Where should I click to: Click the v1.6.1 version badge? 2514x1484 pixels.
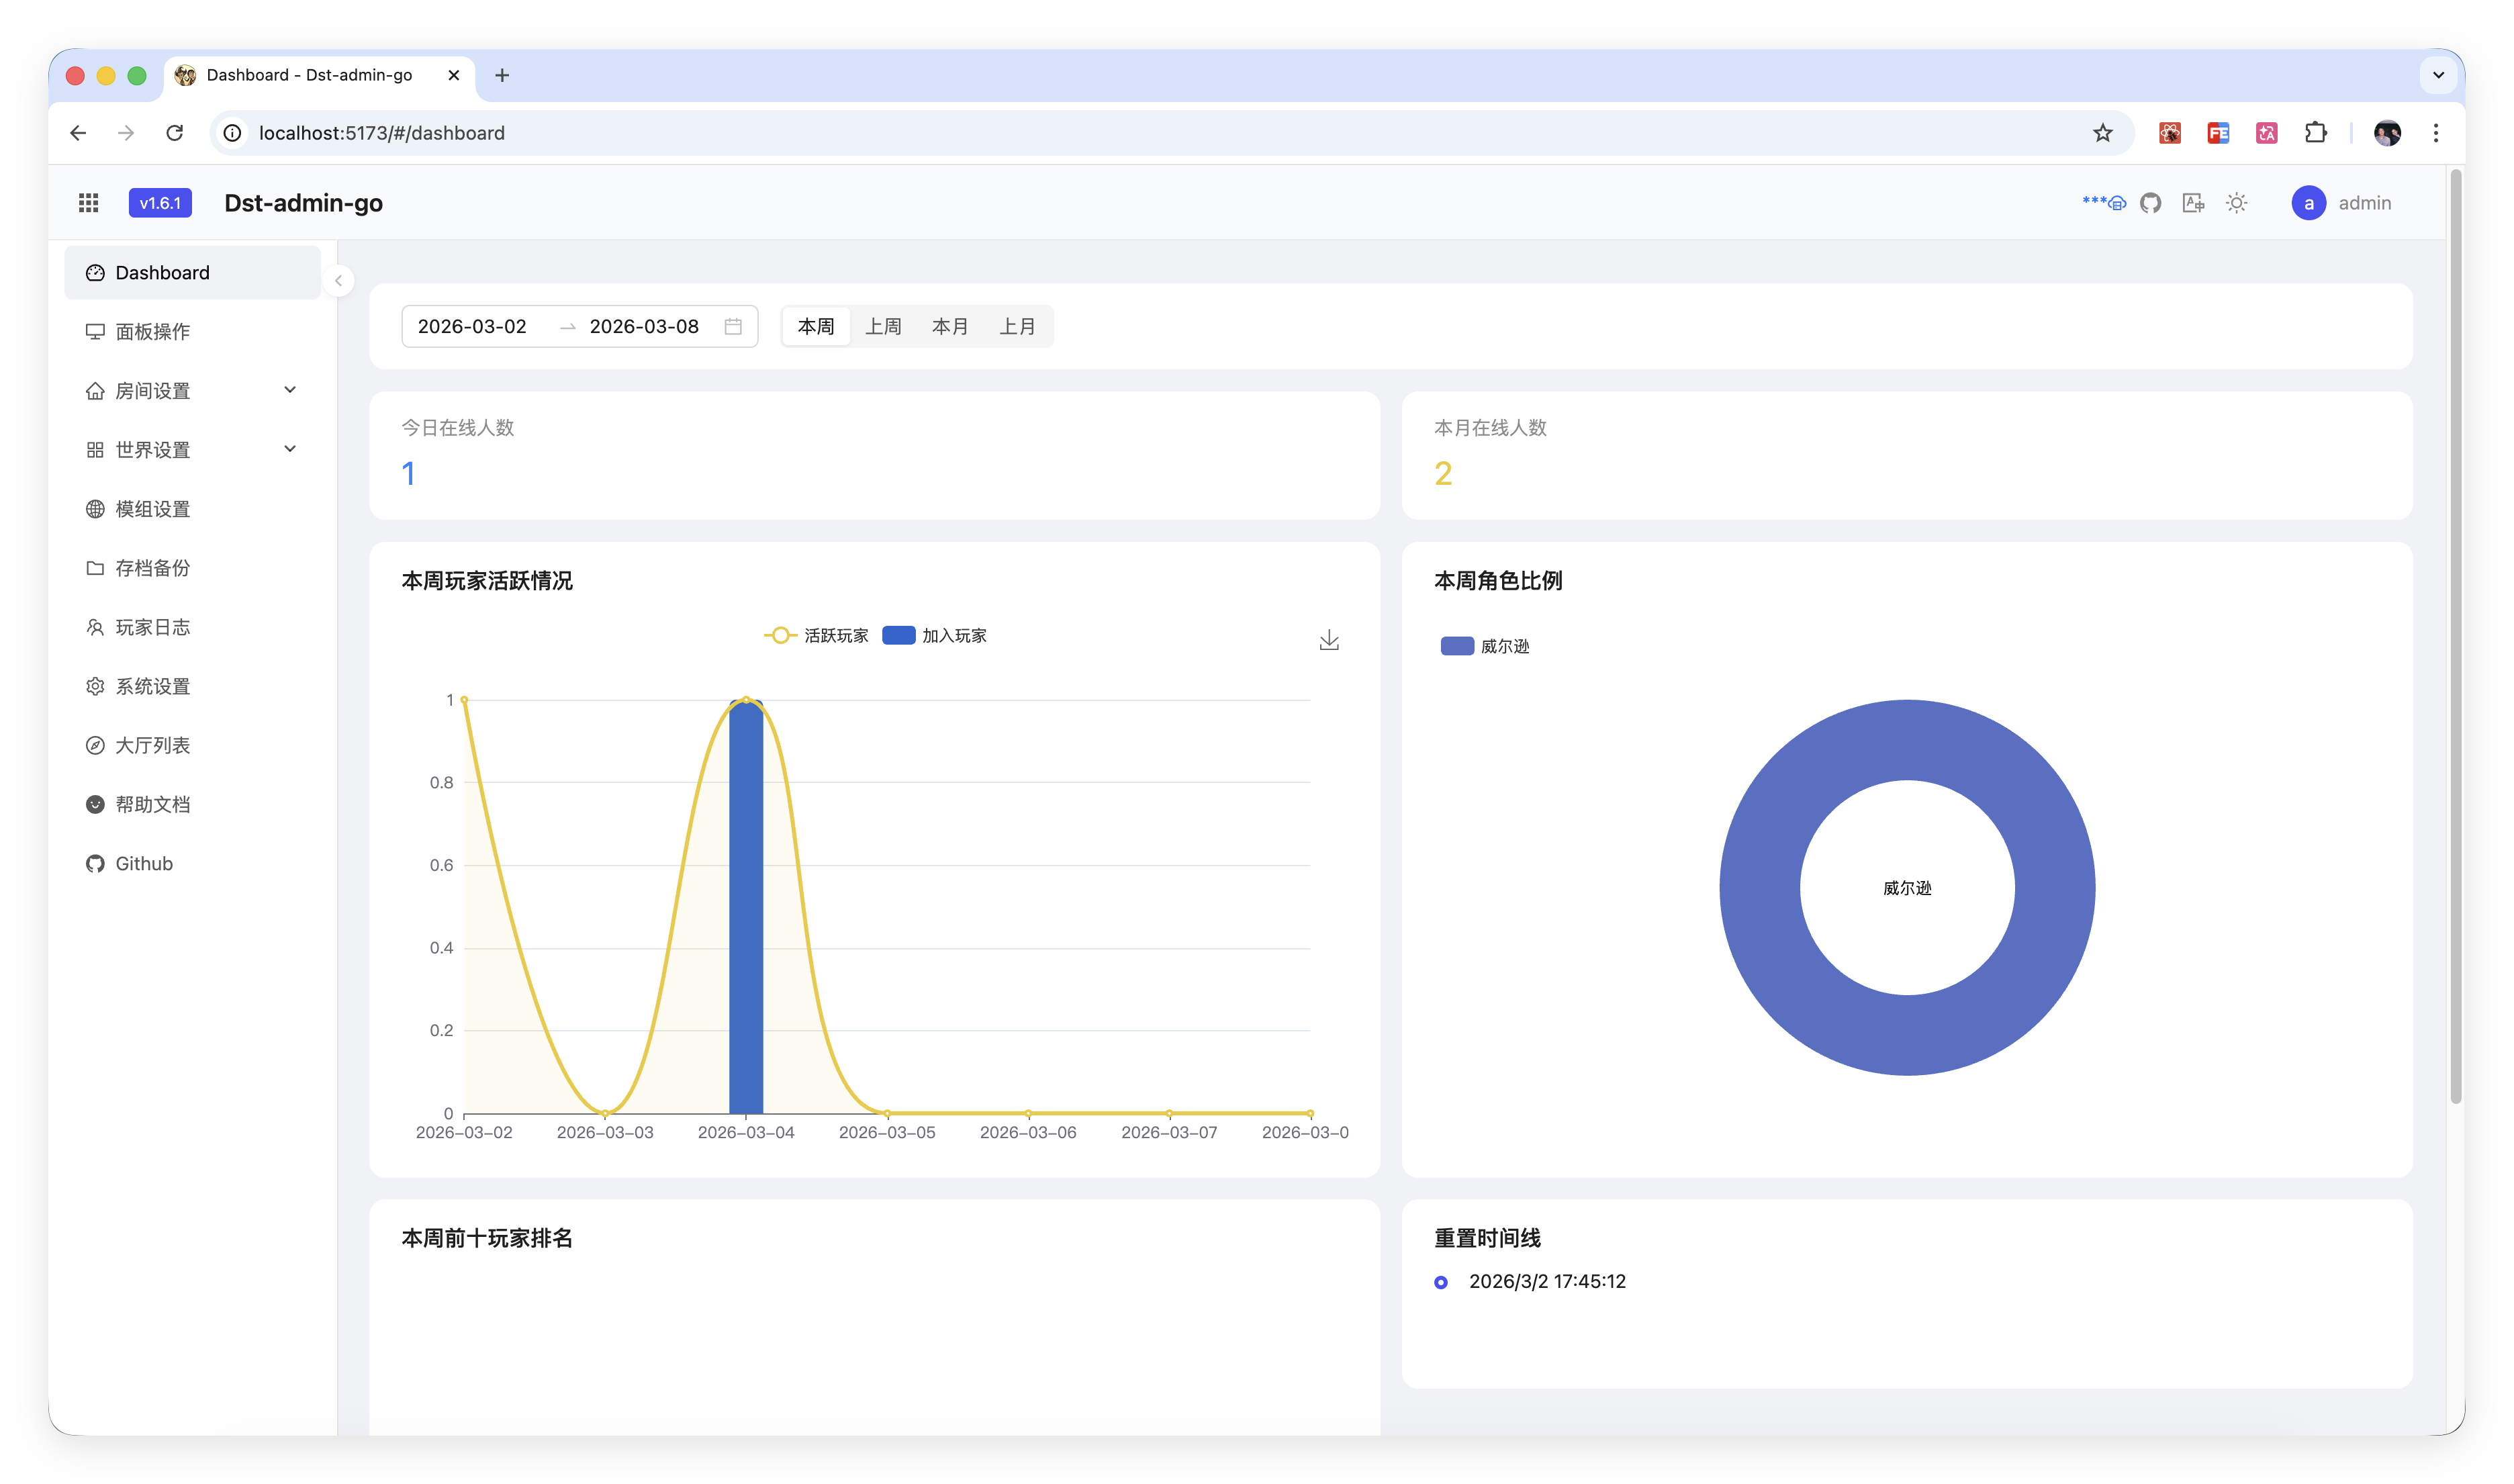pos(160,203)
